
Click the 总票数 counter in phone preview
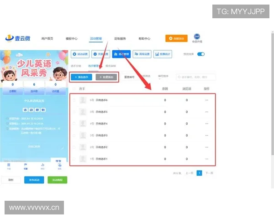pos(13,88)
